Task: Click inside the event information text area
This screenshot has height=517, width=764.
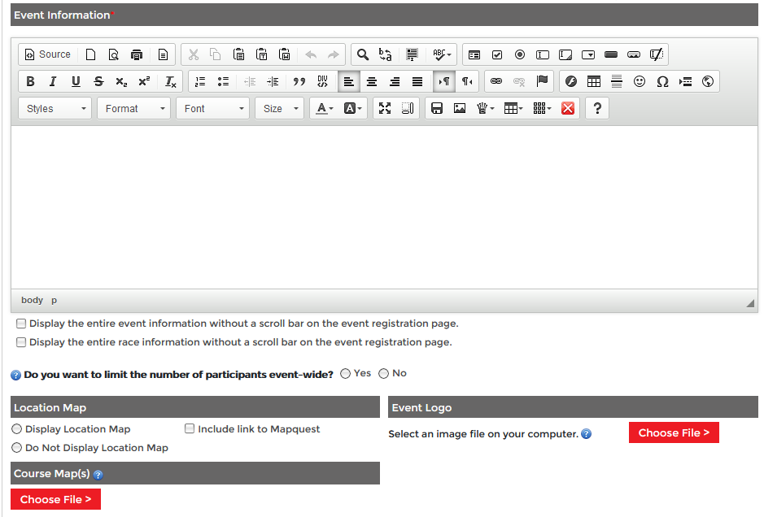Action: coord(382,207)
